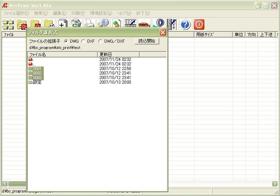The height and width of the screenshot is (196, 280).
Task: Select the DWG extension radio button
Action: (x=66, y=41)
